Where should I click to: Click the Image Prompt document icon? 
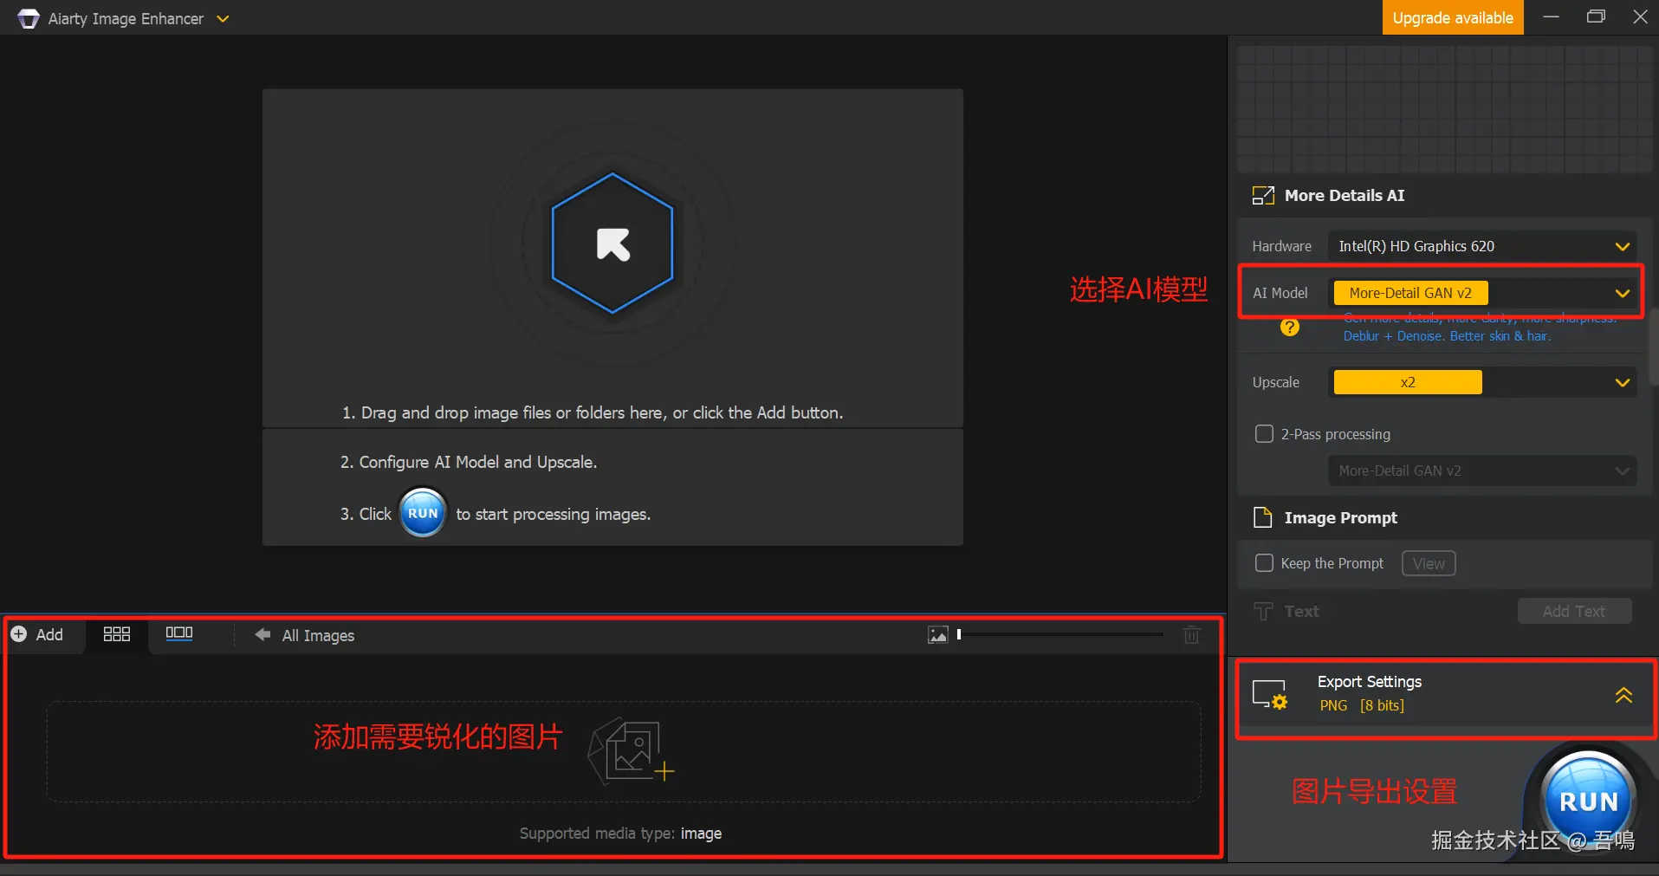tap(1263, 517)
